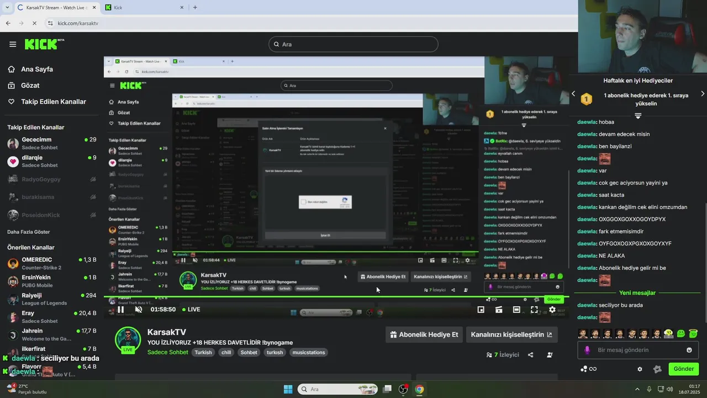
Task: Open Windows Start menu
Action: pyautogui.click(x=288, y=389)
